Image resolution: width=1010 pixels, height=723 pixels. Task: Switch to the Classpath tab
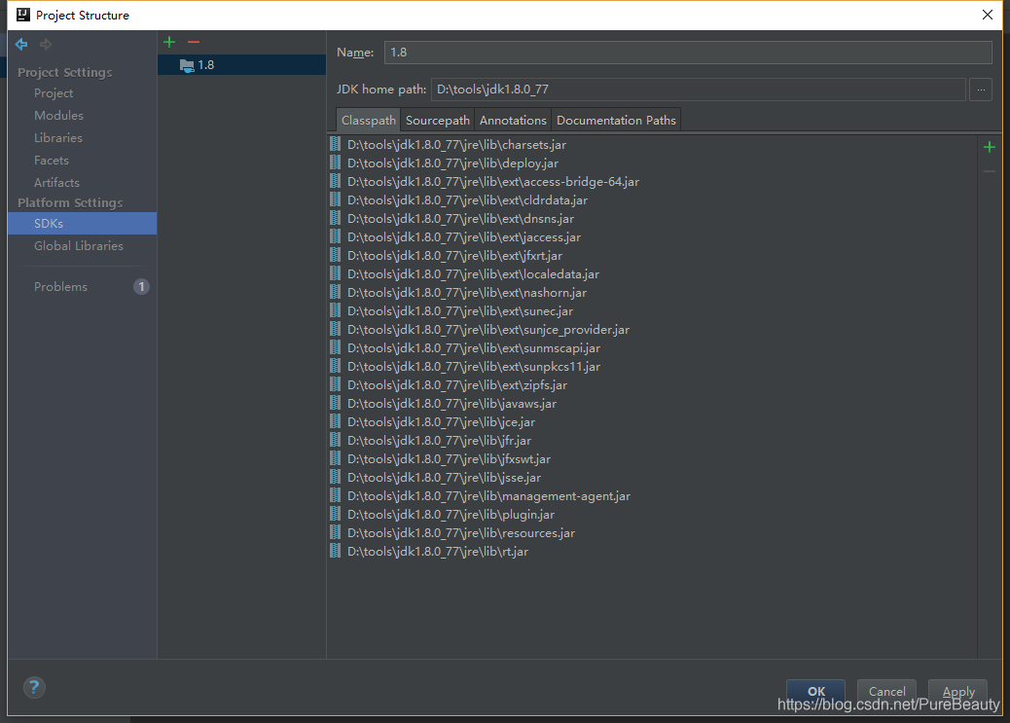(368, 121)
